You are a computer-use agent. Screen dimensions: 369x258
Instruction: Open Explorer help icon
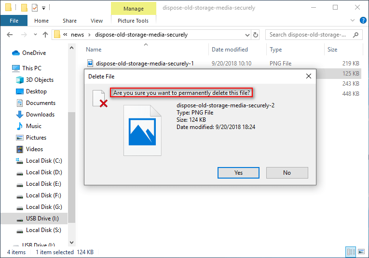(x=363, y=20)
